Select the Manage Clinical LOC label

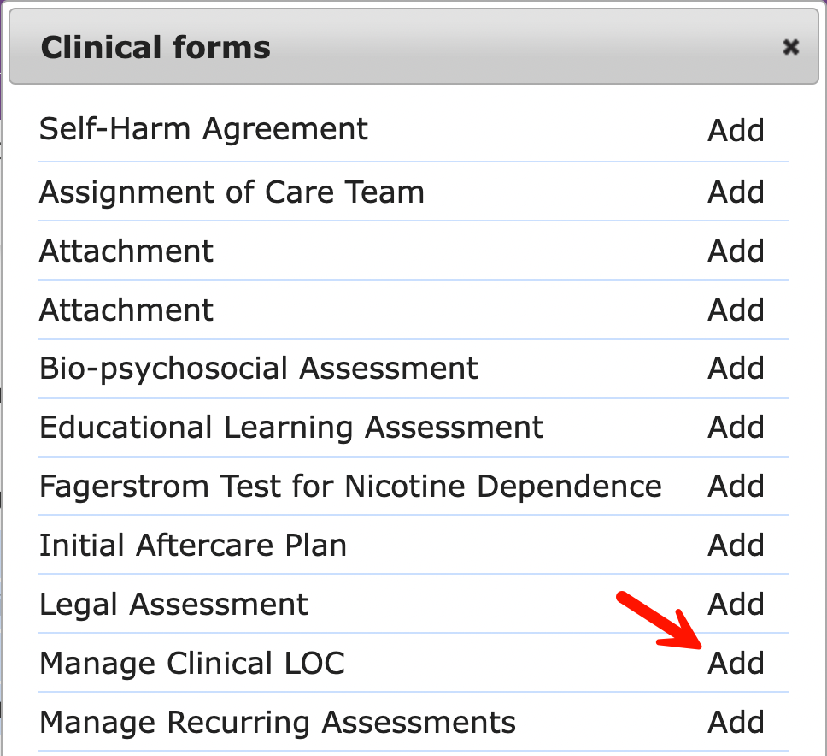pos(192,663)
